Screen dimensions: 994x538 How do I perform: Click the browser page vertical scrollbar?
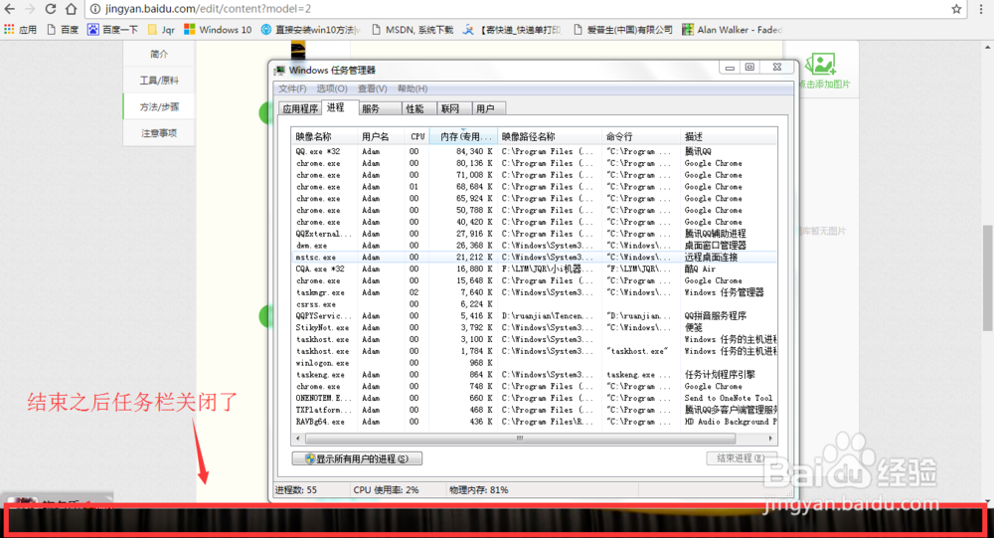pyautogui.click(x=988, y=277)
